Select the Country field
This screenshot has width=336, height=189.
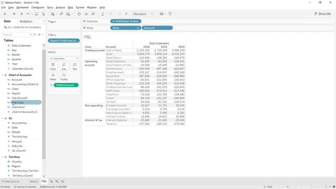point(17,162)
